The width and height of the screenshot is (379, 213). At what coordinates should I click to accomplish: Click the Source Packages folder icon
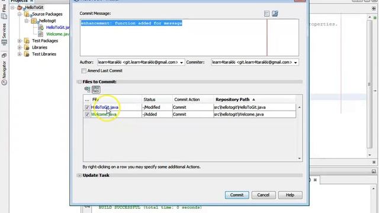click(x=27, y=14)
